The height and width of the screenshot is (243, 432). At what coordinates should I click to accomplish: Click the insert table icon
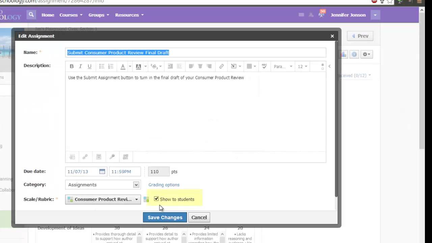249,66
